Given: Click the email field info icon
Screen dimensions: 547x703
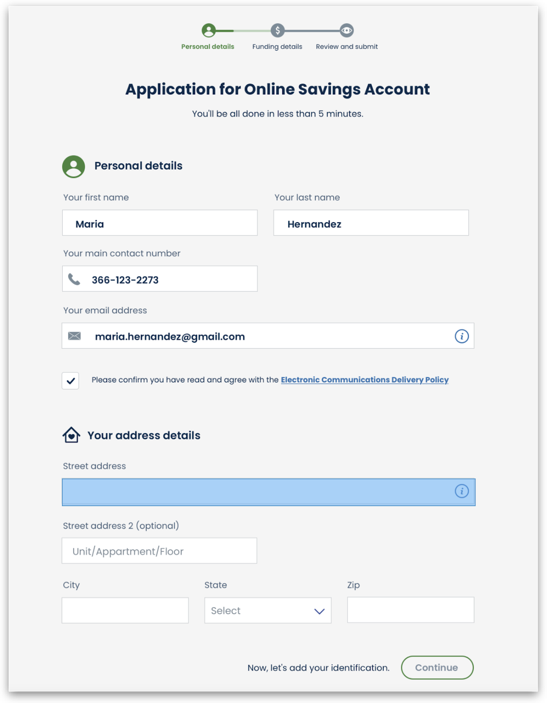Looking at the screenshot, I should click(x=461, y=336).
